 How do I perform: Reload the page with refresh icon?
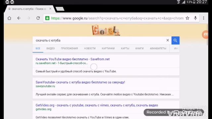(x=38, y=18)
